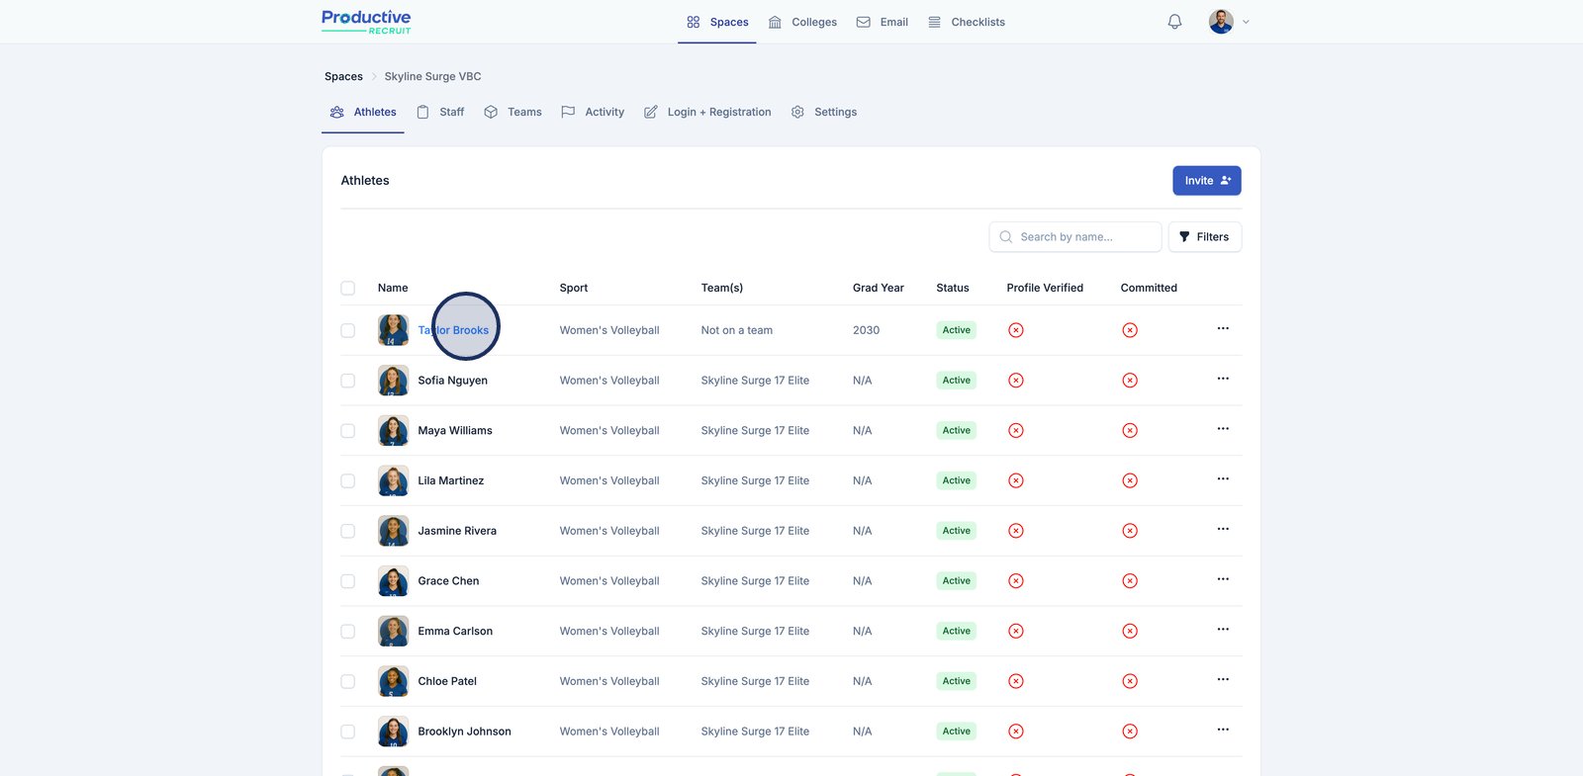Click the Spaces breadcrumb link

(x=343, y=77)
